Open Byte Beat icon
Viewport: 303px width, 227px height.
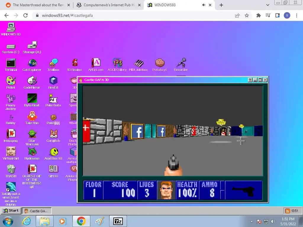point(32,100)
